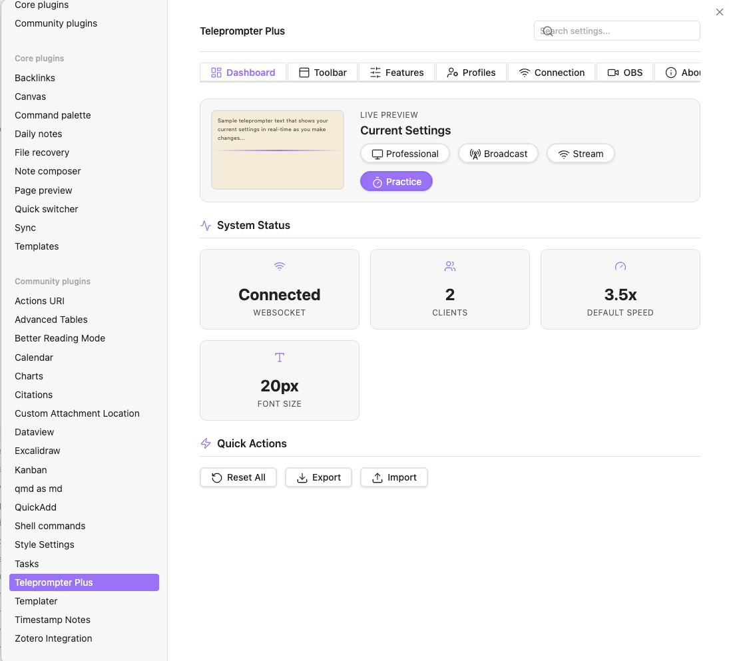Export the settings
Viewport: 729px width, 661px height.
pos(318,477)
